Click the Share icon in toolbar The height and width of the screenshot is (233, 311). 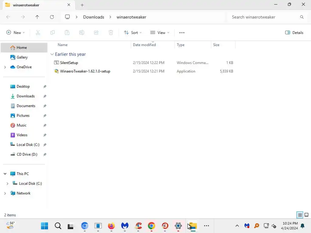point(96,33)
